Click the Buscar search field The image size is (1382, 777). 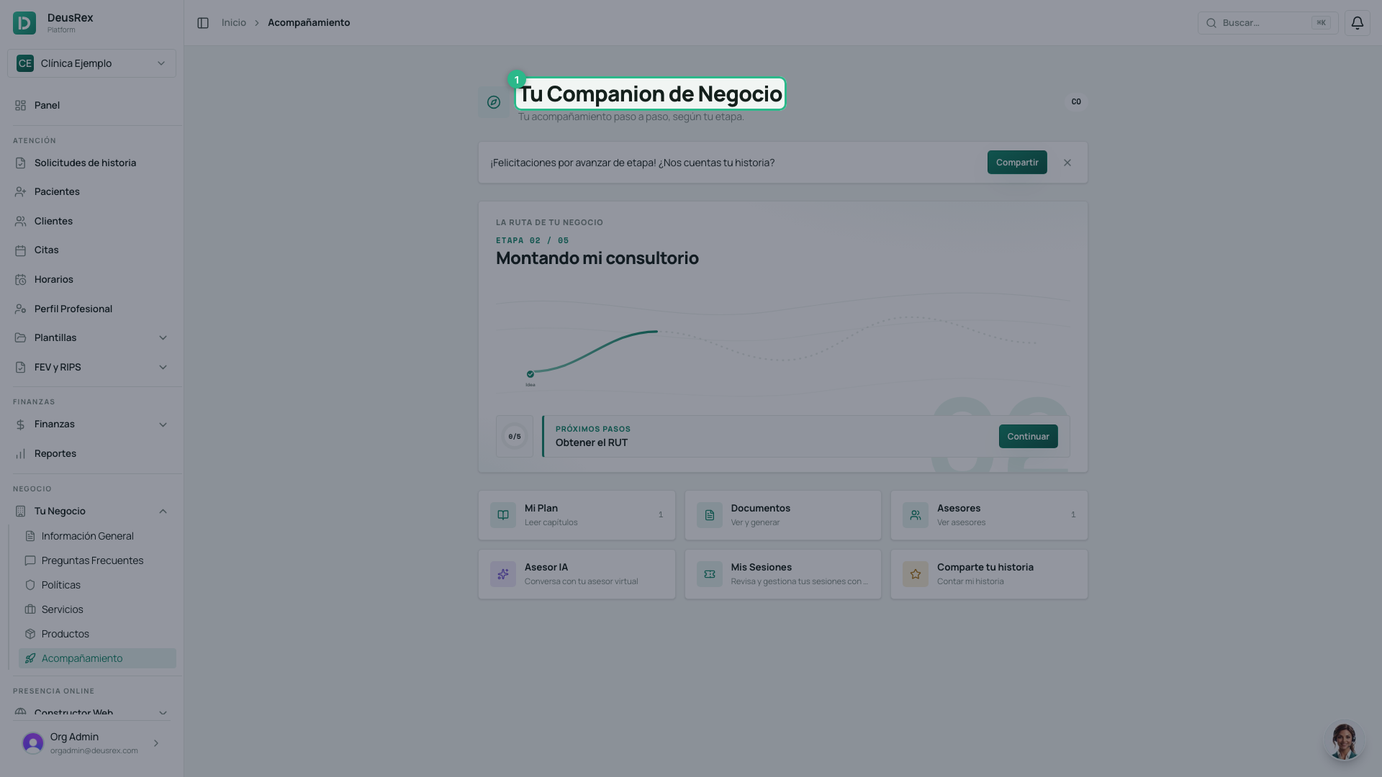[x=1268, y=23]
